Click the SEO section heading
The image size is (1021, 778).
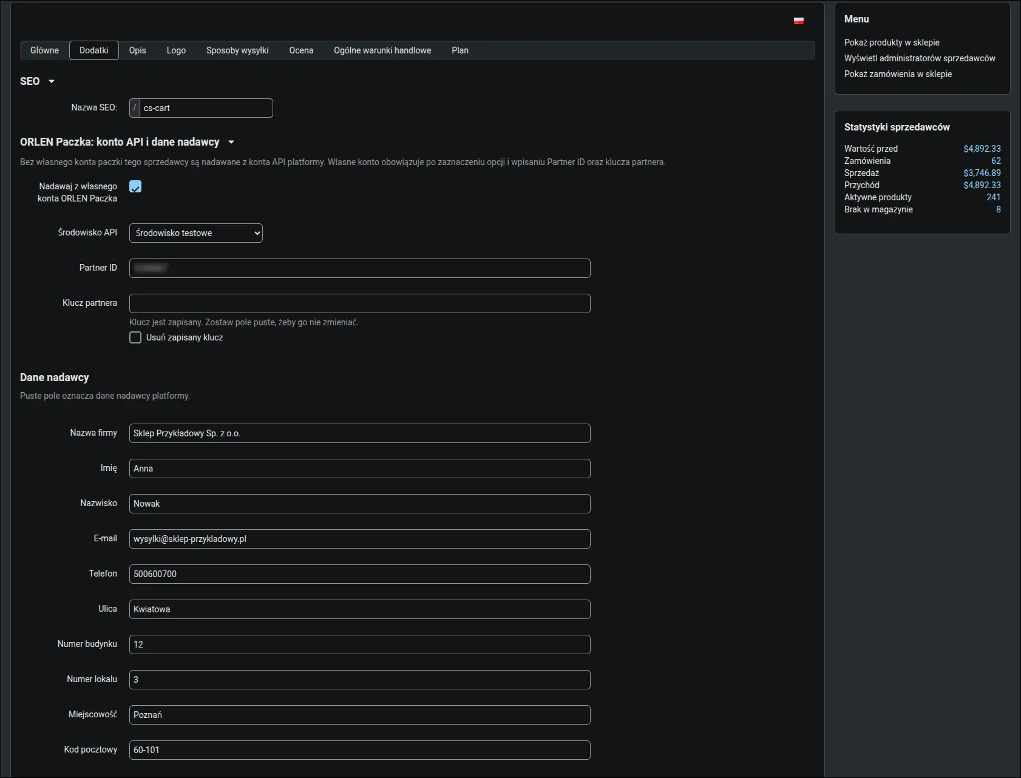[x=30, y=81]
